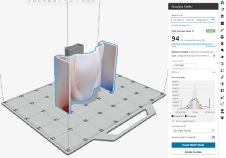Toggle the print-with-model switch above Export
The image size is (226, 158).
point(212,137)
